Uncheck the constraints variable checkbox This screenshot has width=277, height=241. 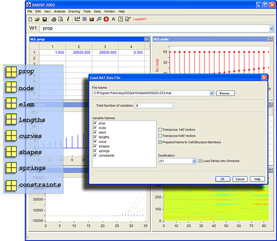click(x=95, y=156)
